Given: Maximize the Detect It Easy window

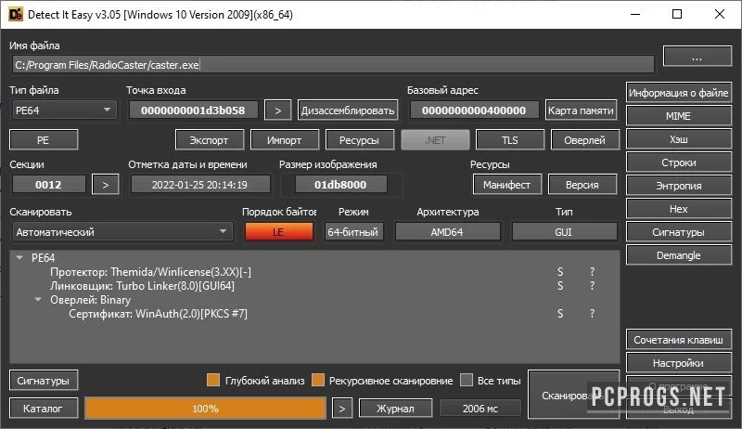Looking at the screenshot, I should click(x=677, y=14).
